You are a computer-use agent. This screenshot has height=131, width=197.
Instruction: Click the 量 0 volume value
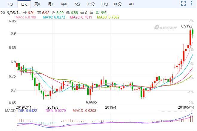tap(84, 13)
